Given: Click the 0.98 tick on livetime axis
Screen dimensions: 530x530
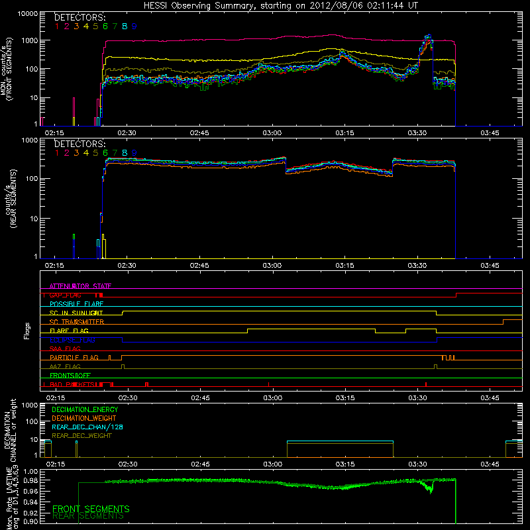Looking at the screenshot, I should click(x=30, y=480).
